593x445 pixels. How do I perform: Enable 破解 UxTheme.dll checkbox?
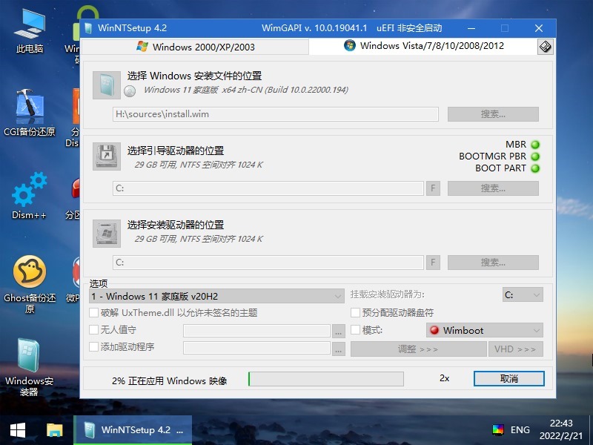coord(94,313)
